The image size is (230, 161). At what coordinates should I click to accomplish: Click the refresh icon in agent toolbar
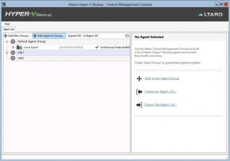tap(127, 36)
